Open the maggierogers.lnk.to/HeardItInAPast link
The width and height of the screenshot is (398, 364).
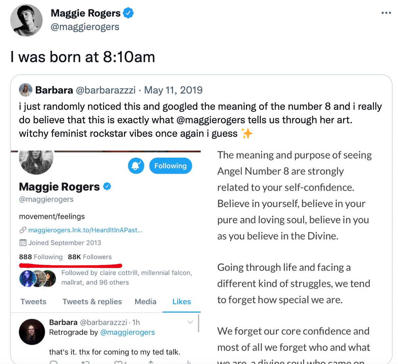click(85, 230)
